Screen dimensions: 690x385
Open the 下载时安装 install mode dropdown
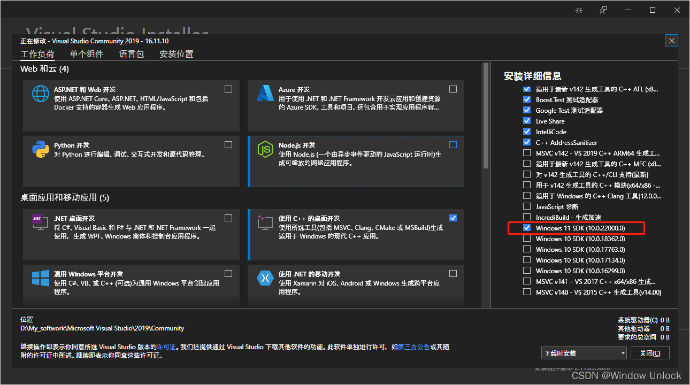[584, 353]
